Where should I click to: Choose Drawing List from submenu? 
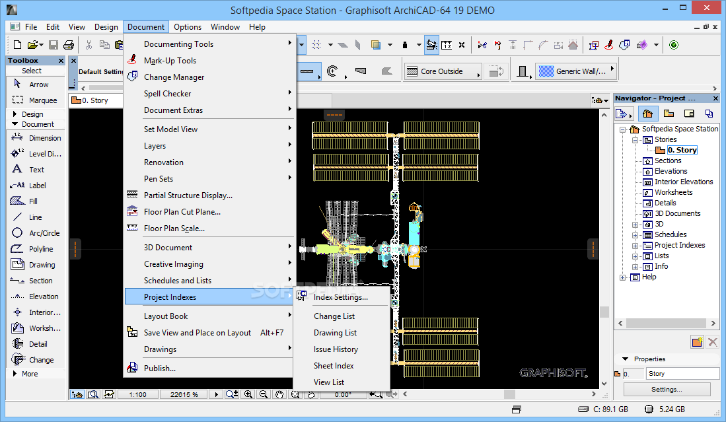coord(335,333)
